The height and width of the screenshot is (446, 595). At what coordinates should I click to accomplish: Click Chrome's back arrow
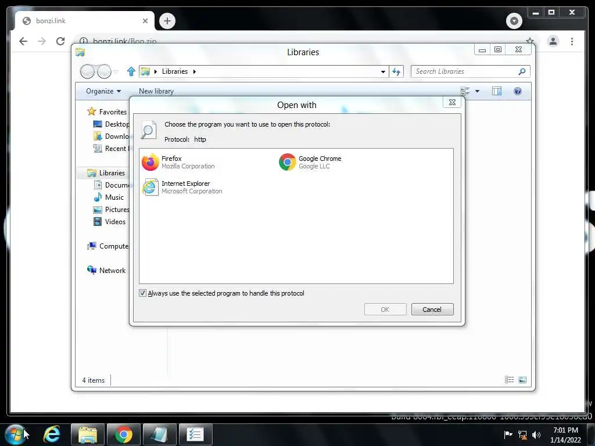[x=23, y=41]
